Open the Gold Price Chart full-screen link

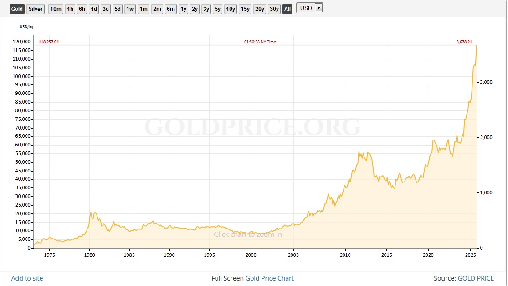tap(270, 278)
